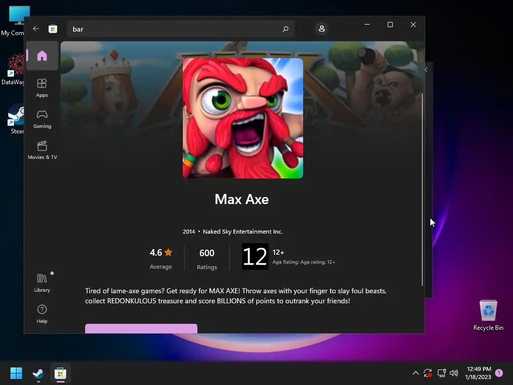513x385 pixels.
Task: Maximize the Microsoft Store window
Action: click(x=390, y=25)
